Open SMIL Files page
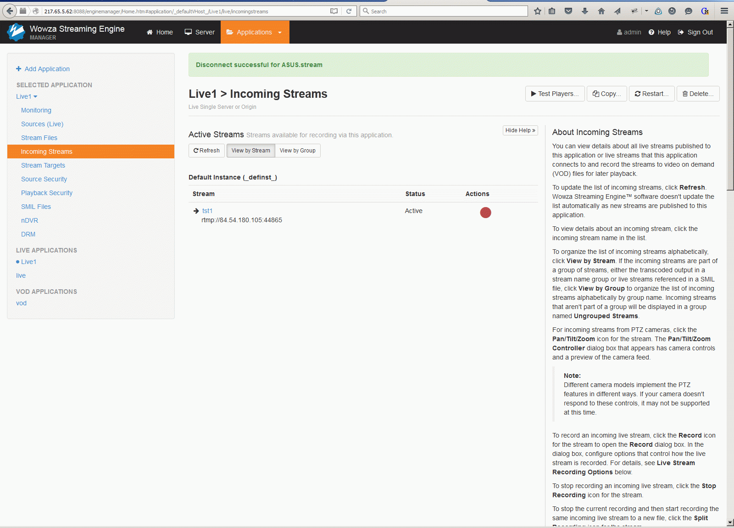The height and width of the screenshot is (528, 734). coord(36,207)
